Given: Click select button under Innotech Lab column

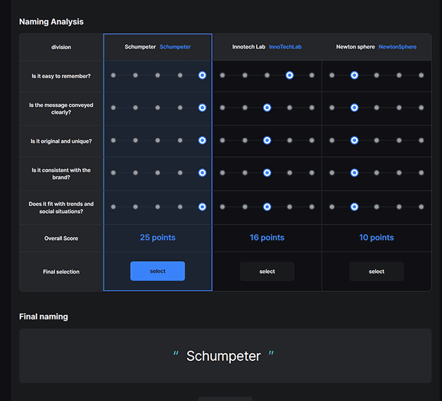Looking at the screenshot, I should (x=267, y=272).
